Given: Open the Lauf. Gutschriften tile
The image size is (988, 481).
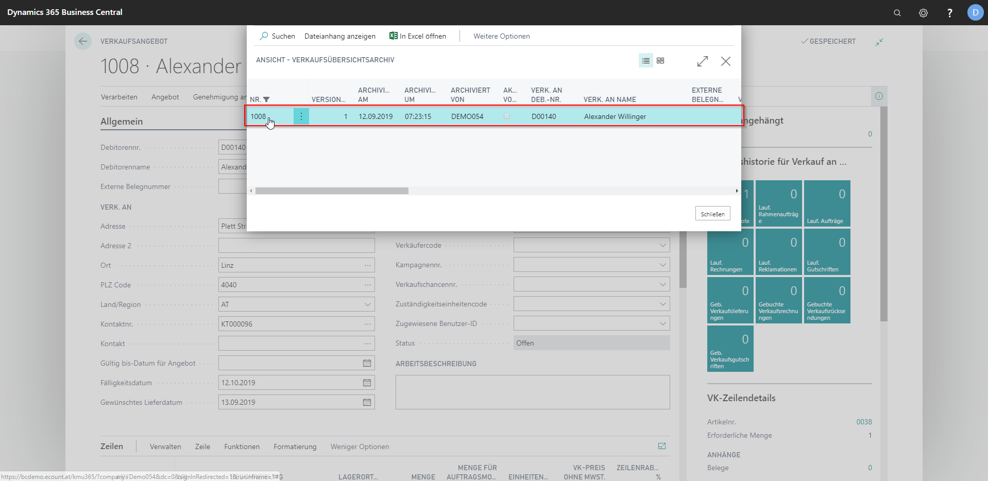Looking at the screenshot, I should coord(827,252).
